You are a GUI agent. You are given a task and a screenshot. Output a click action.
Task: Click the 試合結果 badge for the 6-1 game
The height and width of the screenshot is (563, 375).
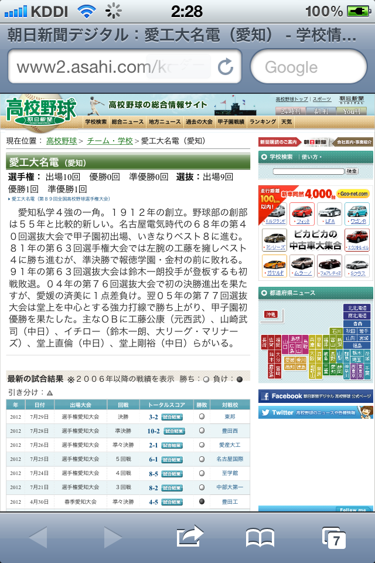(172, 459)
